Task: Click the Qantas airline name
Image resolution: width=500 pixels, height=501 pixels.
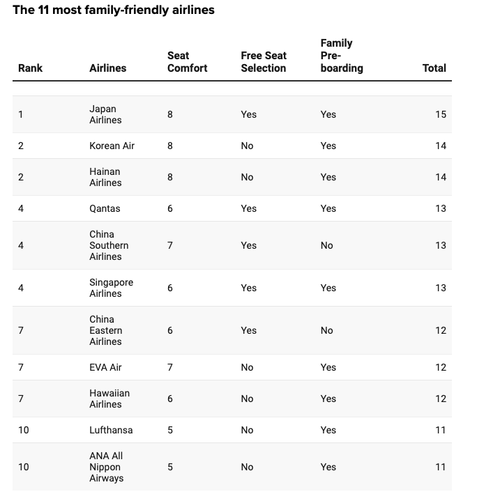Action: (105, 208)
